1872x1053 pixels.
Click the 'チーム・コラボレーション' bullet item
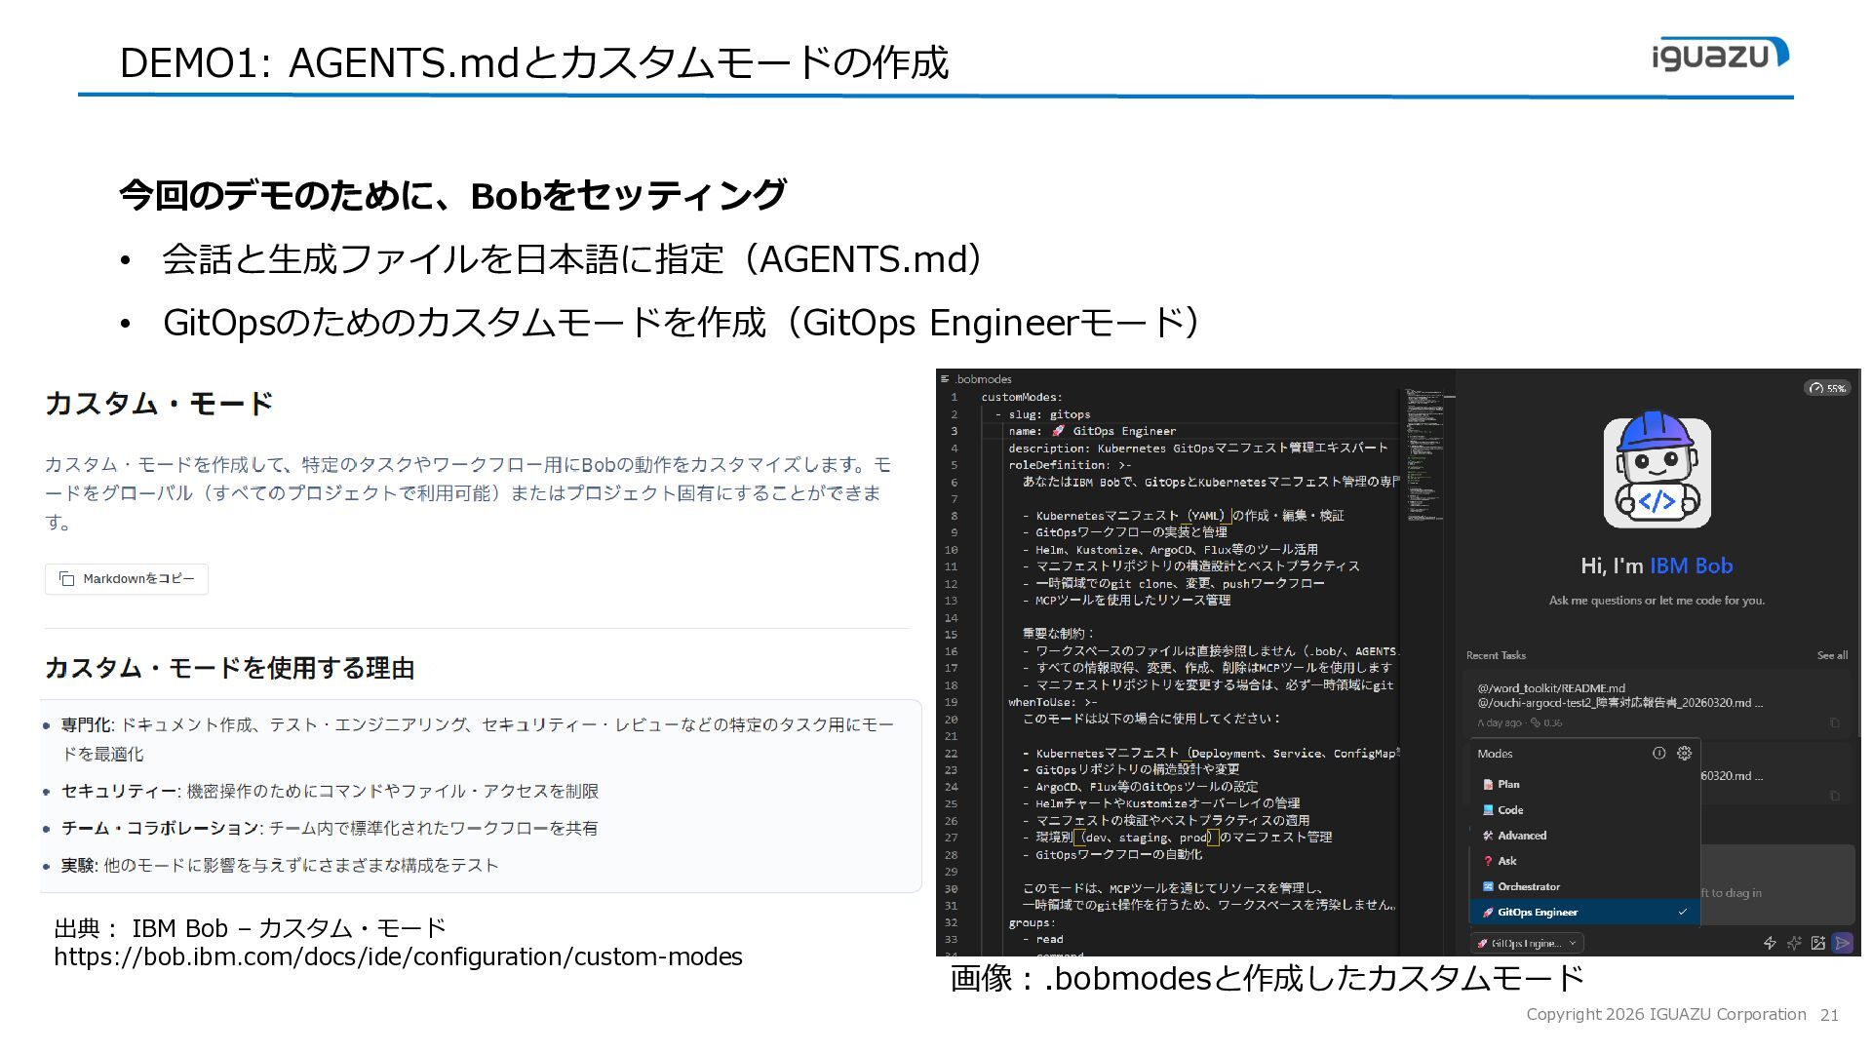tap(330, 828)
